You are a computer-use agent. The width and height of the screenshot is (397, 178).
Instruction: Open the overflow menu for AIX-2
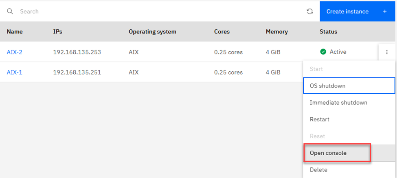click(x=387, y=52)
